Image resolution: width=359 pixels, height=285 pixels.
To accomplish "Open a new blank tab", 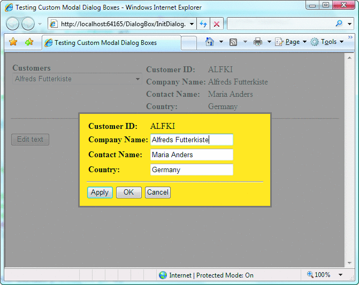I will [189, 43].
